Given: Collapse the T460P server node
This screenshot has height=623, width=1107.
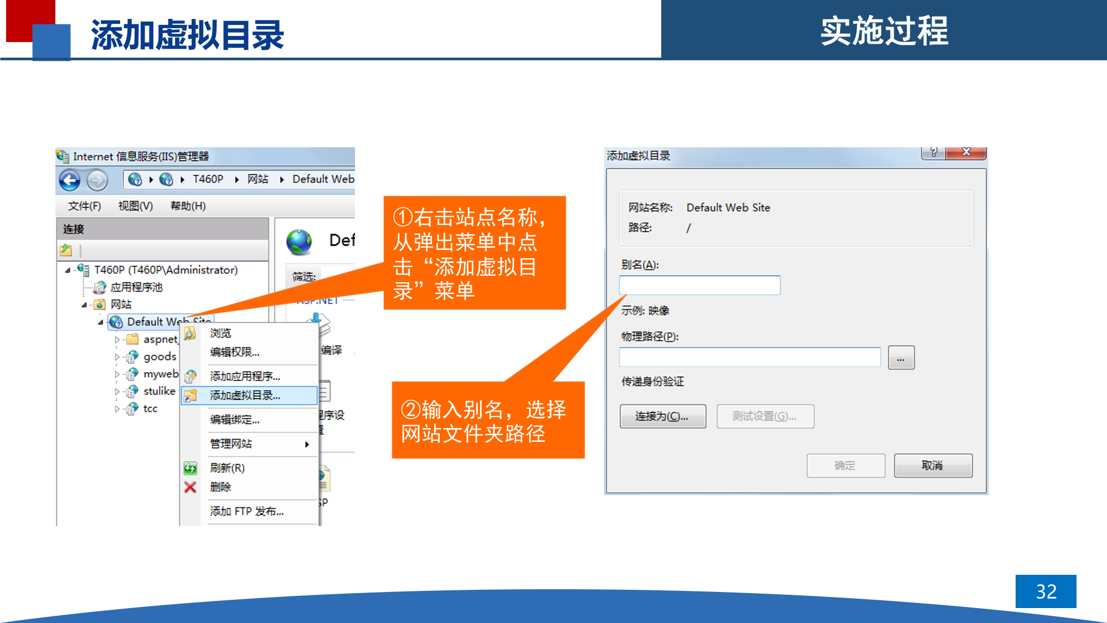Looking at the screenshot, I should point(68,270).
